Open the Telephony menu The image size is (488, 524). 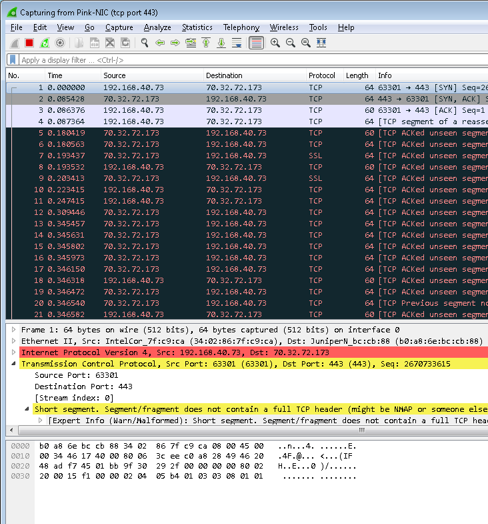coord(241,27)
